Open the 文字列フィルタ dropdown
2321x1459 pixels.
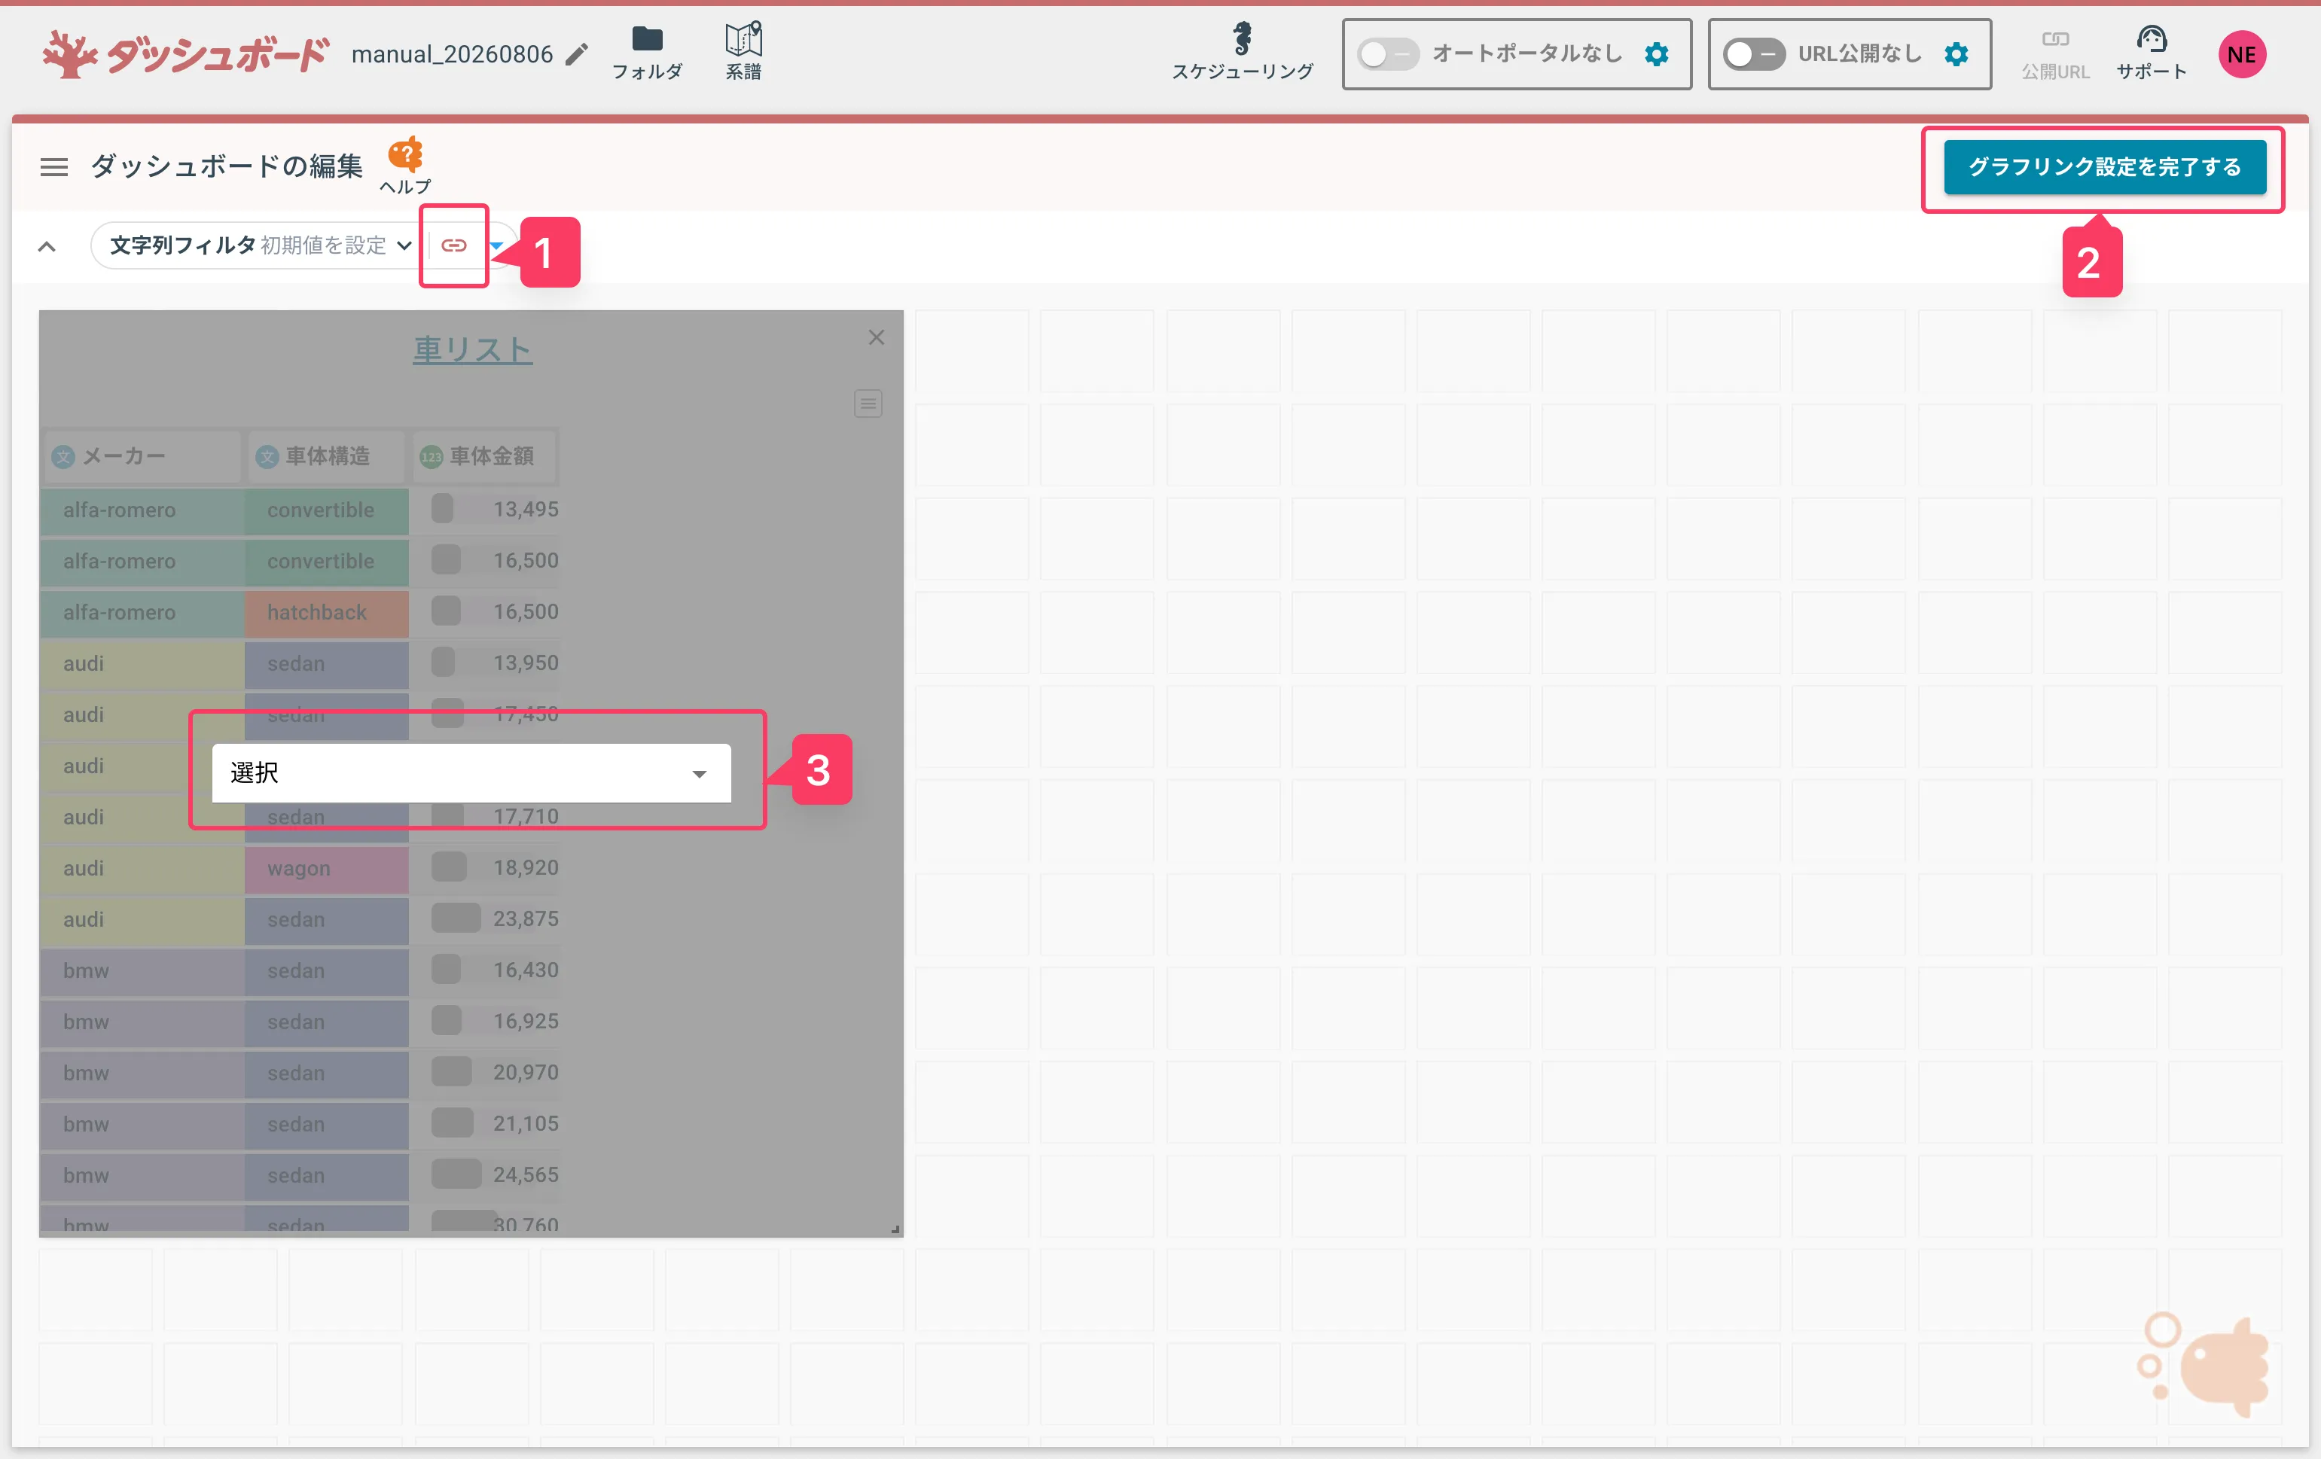(261, 245)
